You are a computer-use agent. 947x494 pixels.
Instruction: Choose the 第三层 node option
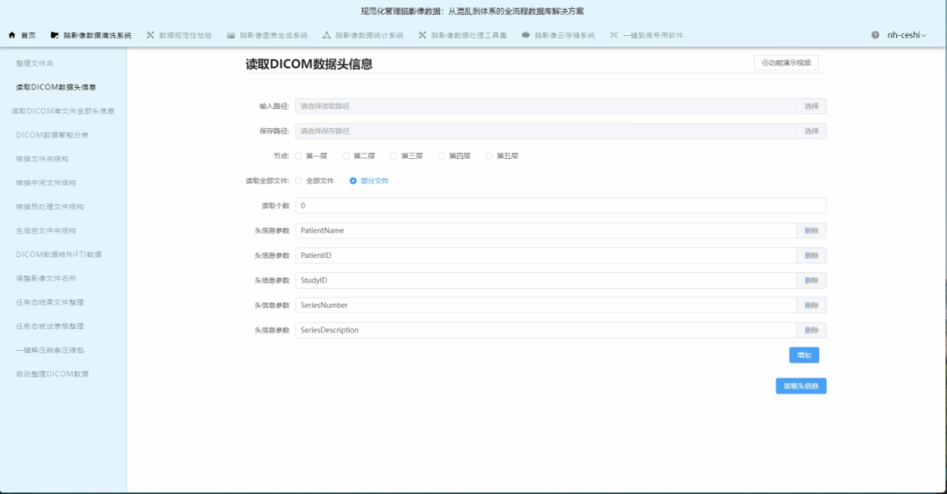click(x=394, y=156)
